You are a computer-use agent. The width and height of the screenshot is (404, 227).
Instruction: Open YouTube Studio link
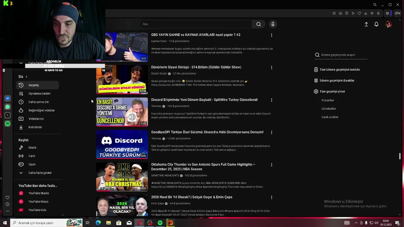click(x=37, y=193)
